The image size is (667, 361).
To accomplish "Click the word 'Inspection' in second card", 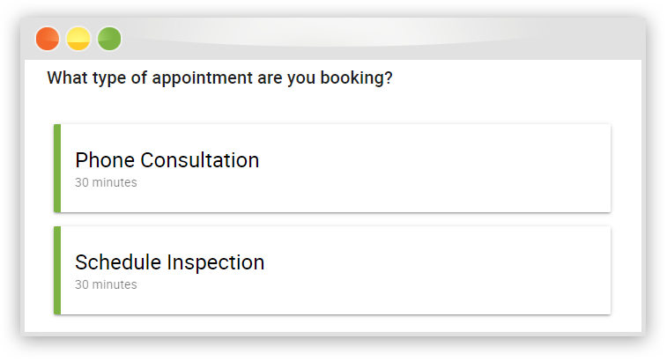I will 216,262.
